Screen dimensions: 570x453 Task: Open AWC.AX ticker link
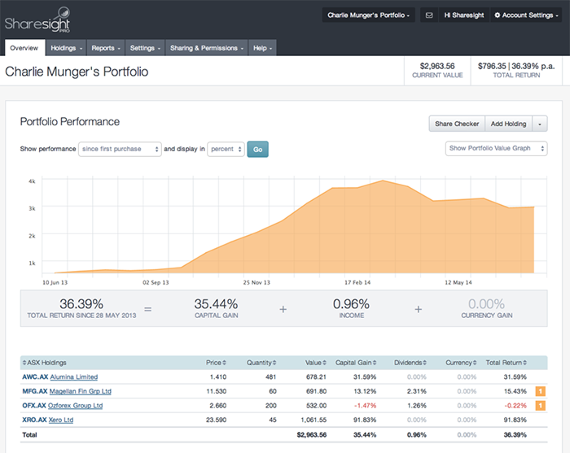point(35,377)
